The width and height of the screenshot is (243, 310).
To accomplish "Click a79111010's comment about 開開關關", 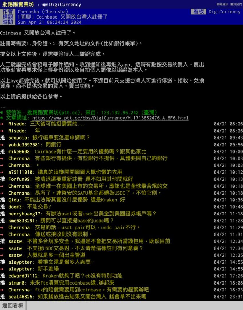I will coord(80,172).
